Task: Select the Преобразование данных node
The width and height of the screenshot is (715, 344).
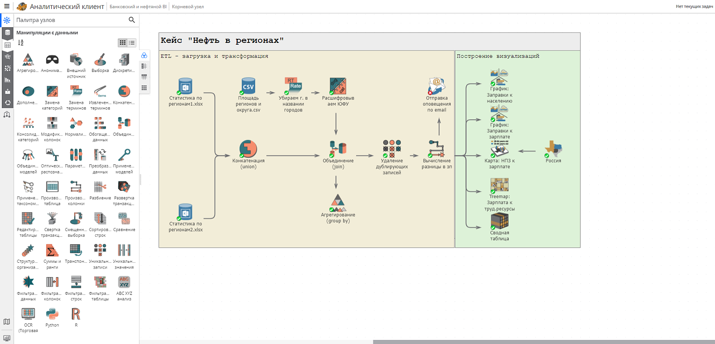Action: (x=100, y=155)
